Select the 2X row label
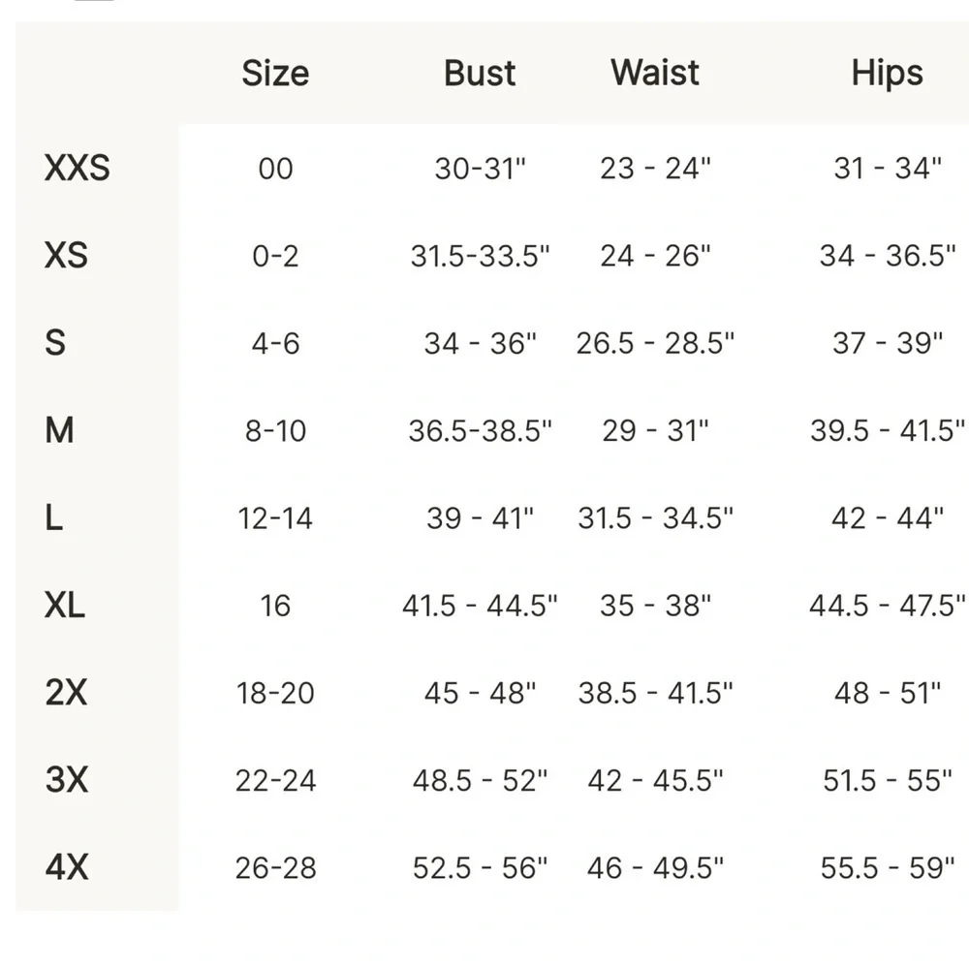 coord(66,693)
